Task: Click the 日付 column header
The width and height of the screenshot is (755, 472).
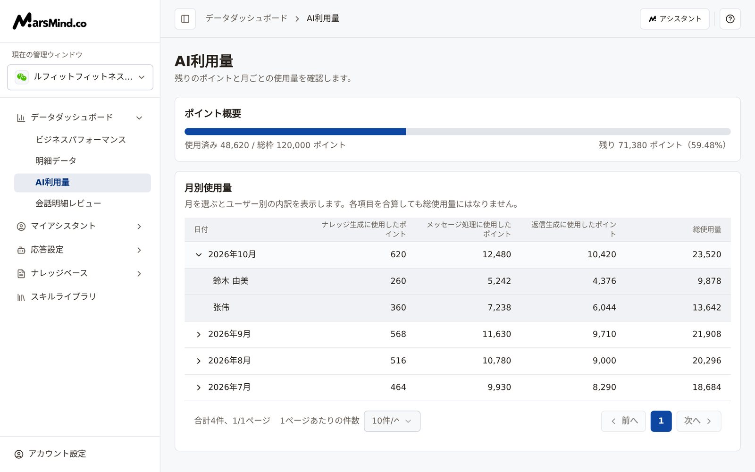Action: (201, 229)
